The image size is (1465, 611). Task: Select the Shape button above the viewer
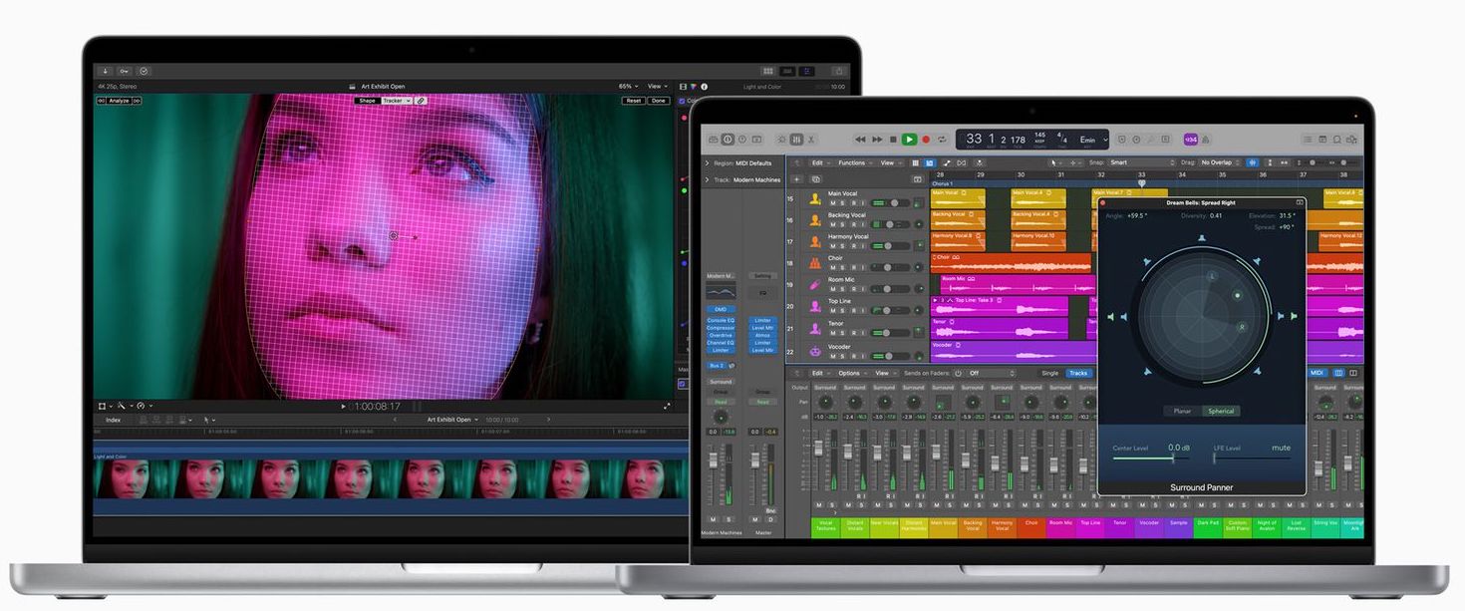coord(367,101)
